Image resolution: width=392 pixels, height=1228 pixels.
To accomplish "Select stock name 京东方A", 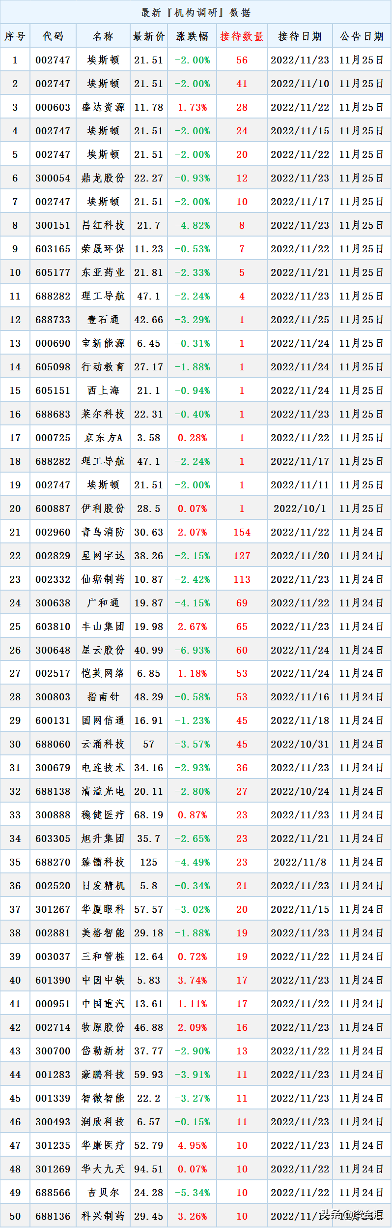I will [103, 438].
